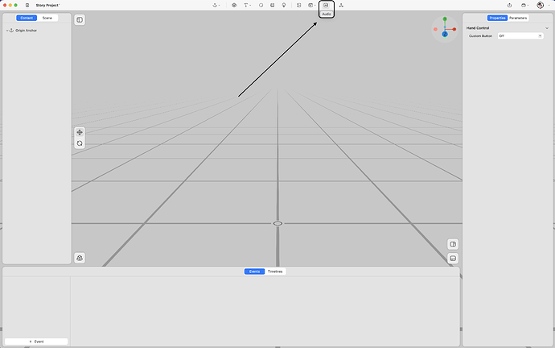Open the Parameters tab
Screen dimensions: 555x348
coord(518,18)
